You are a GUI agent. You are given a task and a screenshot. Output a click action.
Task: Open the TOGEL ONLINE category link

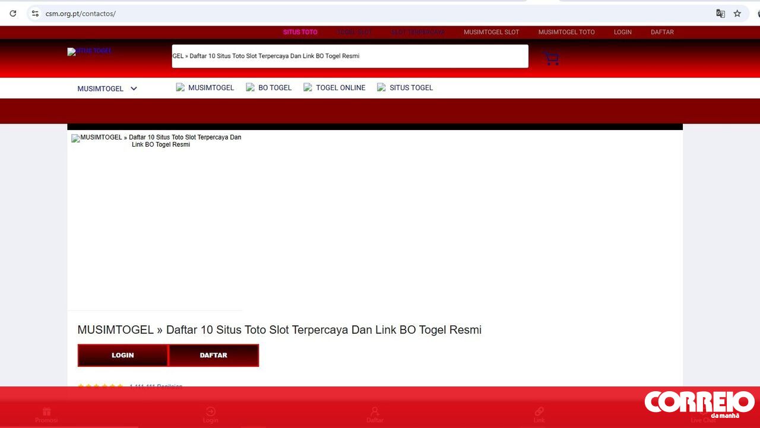[x=340, y=87]
